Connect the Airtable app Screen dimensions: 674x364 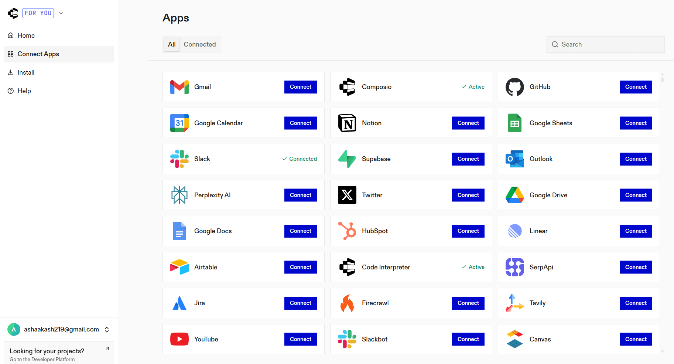(301, 267)
